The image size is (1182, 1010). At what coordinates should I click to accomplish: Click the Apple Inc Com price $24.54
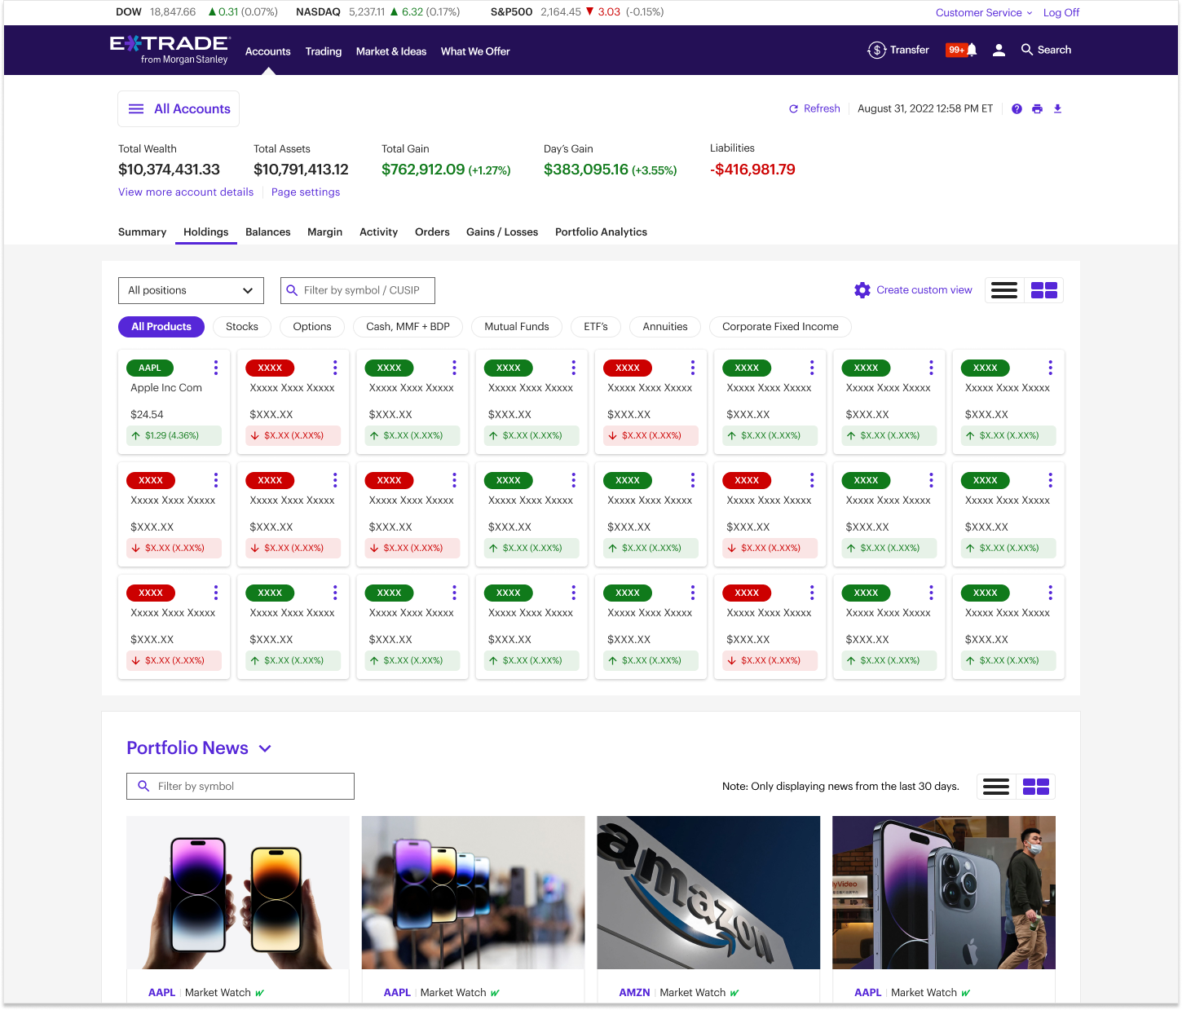point(147,415)
